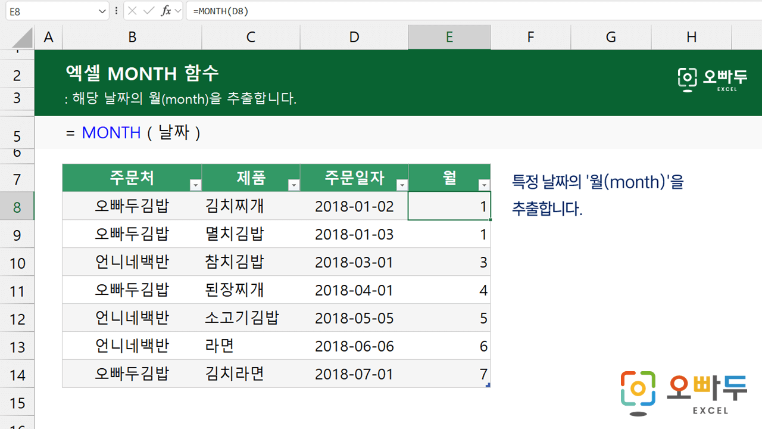Click the 주문처 table header cell

tap(132, 178)
